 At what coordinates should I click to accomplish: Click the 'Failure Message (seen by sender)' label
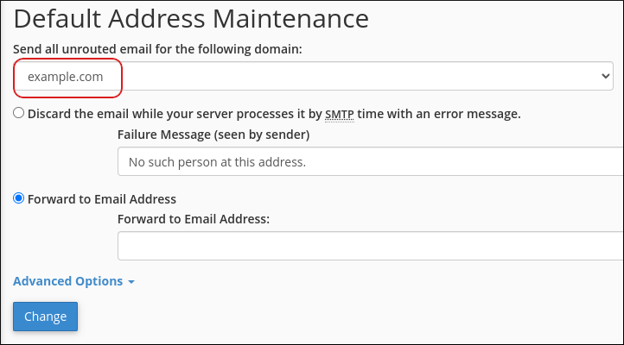tap(213, 135)
